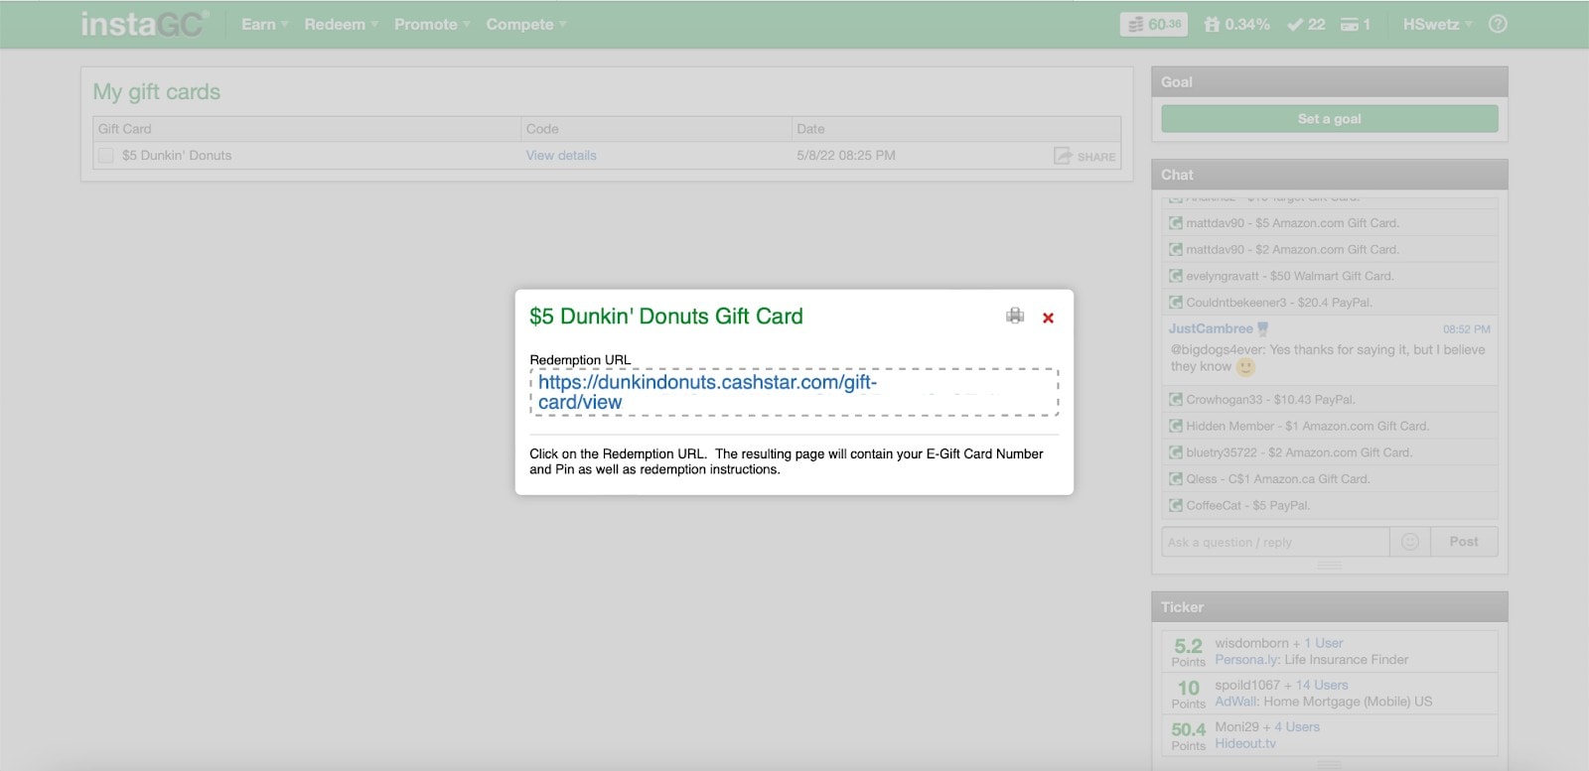Expand the Redeem dropdown menu
This screenshot has width=1589, height=771.
coord(341,24)
